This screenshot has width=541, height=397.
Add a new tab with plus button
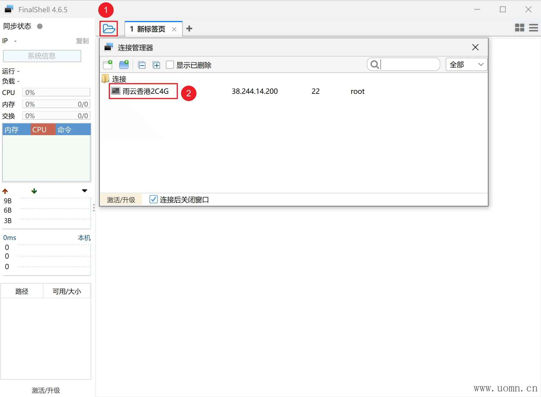tap(189, 29)
